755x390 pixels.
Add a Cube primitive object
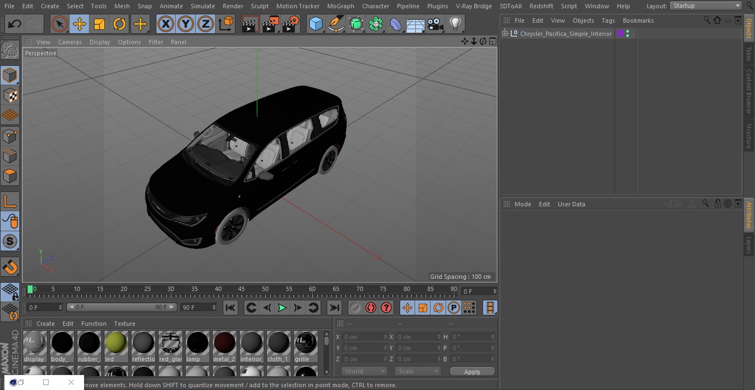pyautogui.click(x=316, y=24)
